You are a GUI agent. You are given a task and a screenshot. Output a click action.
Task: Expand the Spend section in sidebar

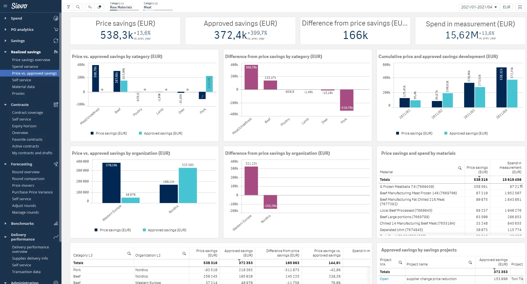5,18
